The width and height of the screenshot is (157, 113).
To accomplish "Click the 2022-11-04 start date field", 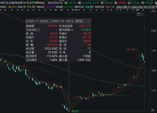I will point(35,22).
